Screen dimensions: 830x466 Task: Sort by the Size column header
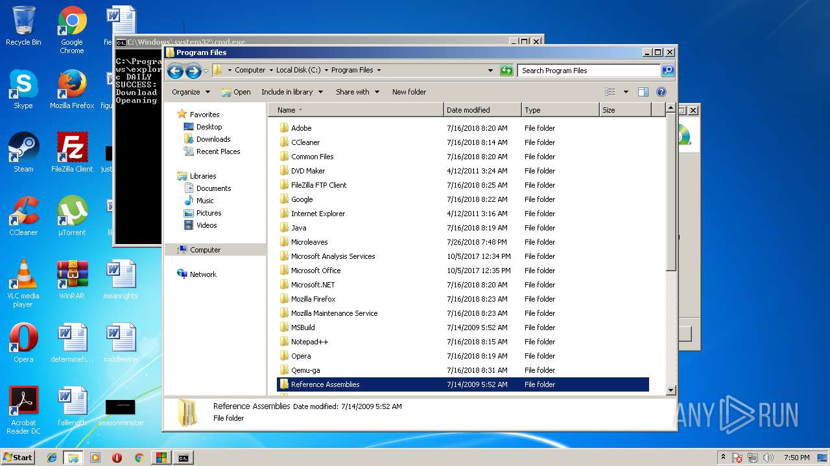tap(625, 110)
